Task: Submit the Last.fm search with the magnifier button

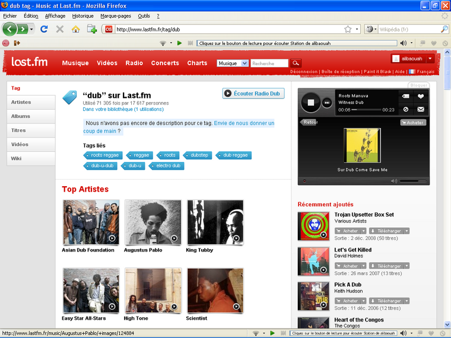Action: 296,63
